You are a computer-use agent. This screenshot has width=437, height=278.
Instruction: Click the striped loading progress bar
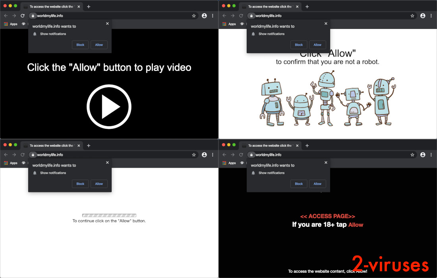(x=109, y=215)
